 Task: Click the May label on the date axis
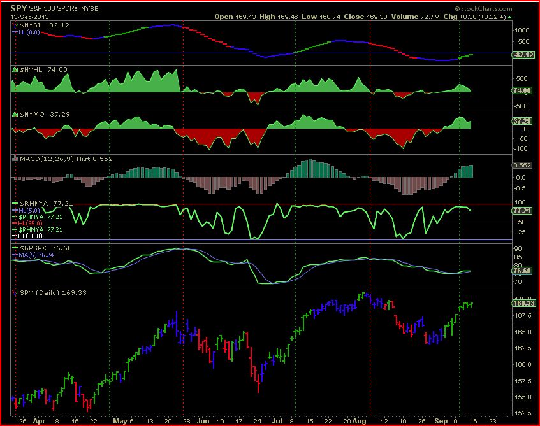coord(120,421)
